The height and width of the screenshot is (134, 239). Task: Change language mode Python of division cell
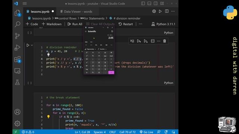168,83
